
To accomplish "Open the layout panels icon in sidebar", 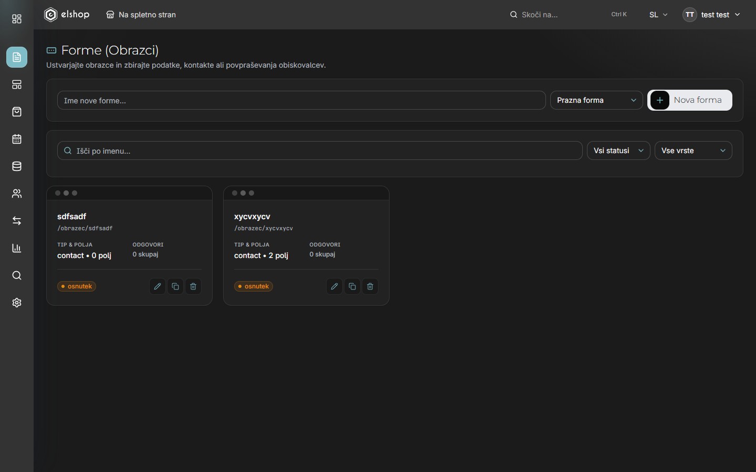I will pos(17,84).
